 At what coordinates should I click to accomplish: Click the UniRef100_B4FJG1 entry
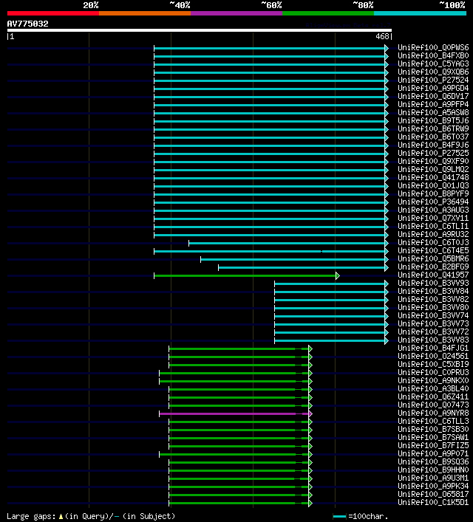433,348
